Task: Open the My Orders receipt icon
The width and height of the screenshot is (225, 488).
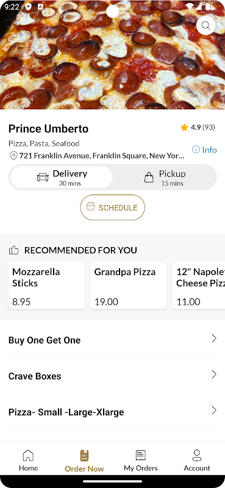Action: (x=141, y=455)
